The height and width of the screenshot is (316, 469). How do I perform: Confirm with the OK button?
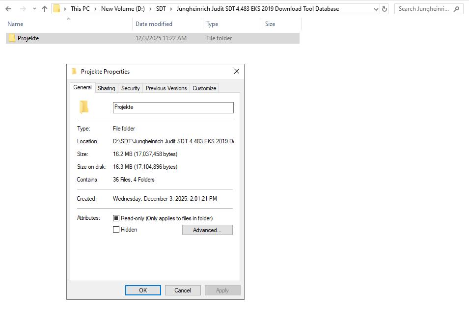tap(143, 290)
